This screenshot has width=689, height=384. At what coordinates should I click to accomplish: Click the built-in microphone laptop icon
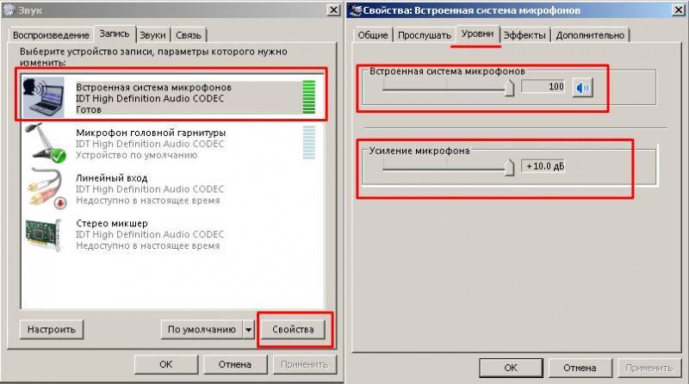point(44,97)
